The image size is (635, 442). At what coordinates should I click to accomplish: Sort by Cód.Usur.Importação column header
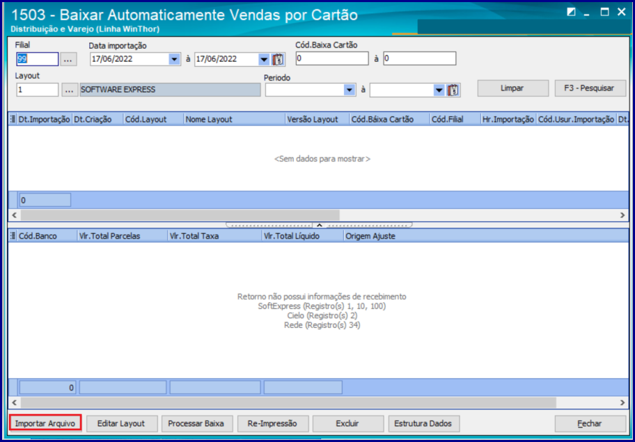[x=576, y=120]
